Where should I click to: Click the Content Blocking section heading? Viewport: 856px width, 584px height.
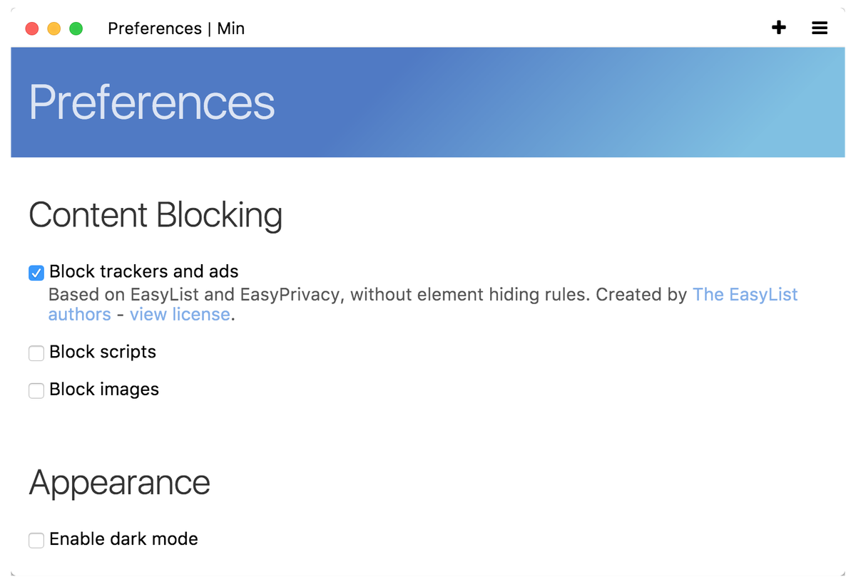pyautogui.click(x=156, y=215)
